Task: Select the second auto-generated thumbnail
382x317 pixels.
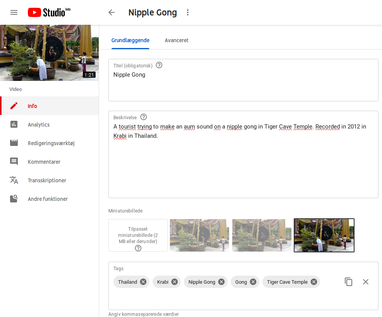Action: coord(262,235)
